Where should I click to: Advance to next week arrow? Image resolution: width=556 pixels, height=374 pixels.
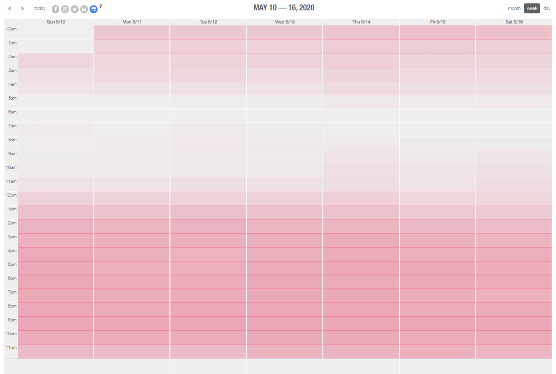[x=22, y=8]
